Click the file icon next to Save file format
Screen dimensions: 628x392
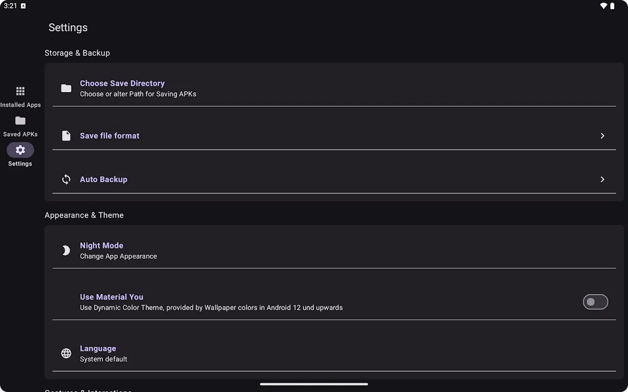coord(66,136)
